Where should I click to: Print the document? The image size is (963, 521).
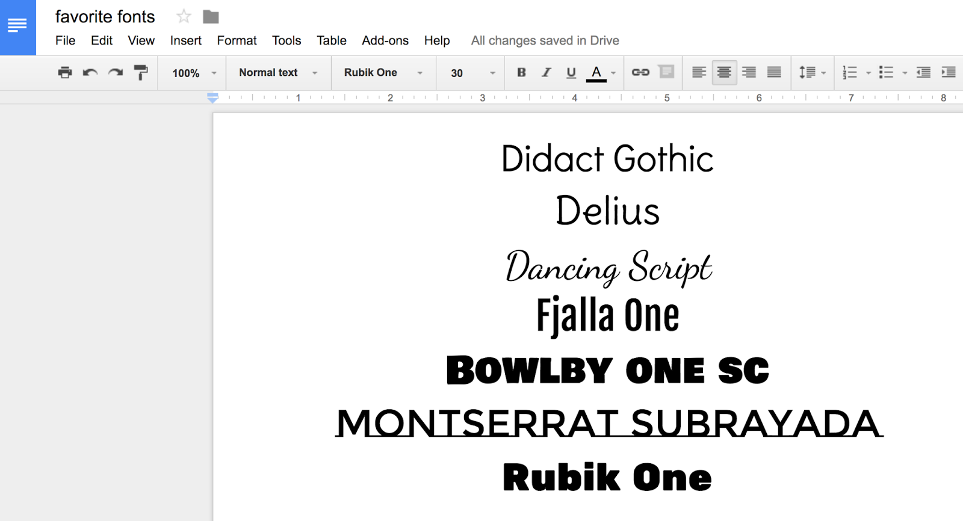tap(65, 73)
